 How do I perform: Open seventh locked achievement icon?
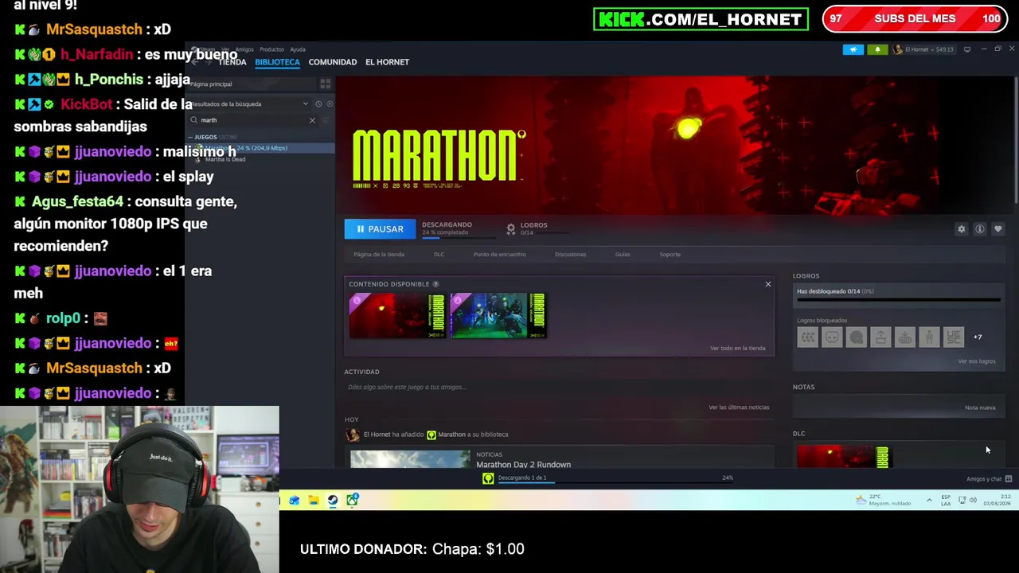[954, 337]
